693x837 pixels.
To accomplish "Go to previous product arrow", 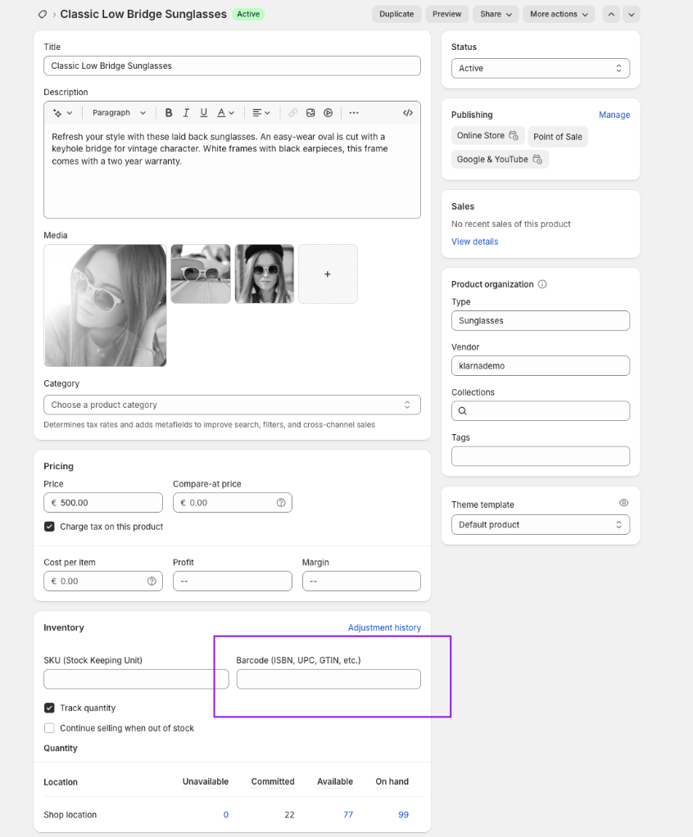I will [x=611, y=14].
